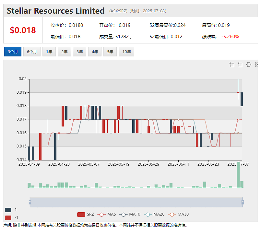
Task: Open the 5年 chart range
Action: [110, 52]
